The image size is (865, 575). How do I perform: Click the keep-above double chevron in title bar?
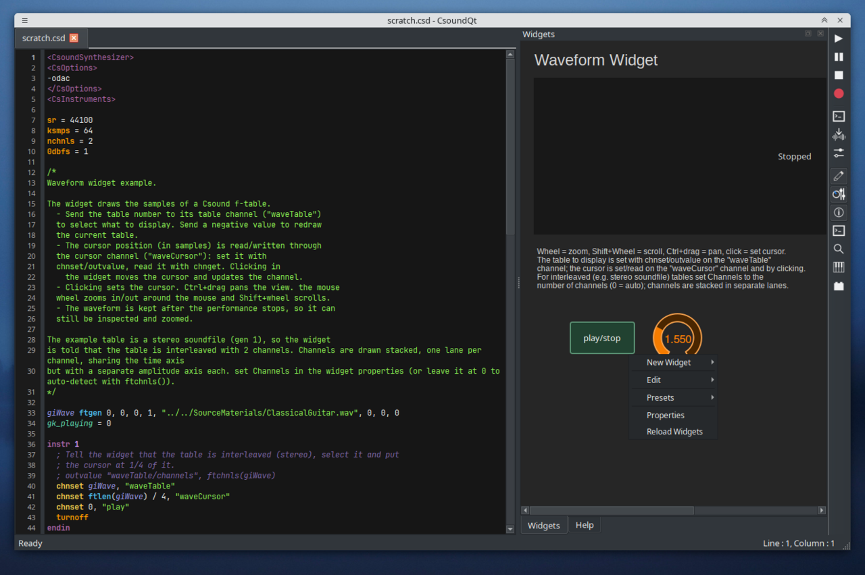click(824, 20)
